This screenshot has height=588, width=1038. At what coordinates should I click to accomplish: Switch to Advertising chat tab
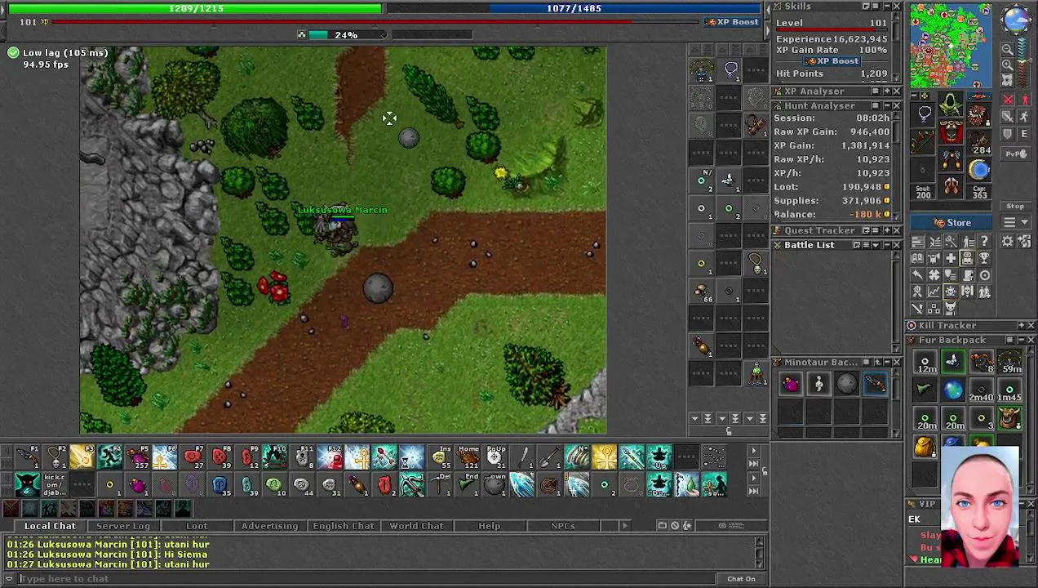pos(269,526)
